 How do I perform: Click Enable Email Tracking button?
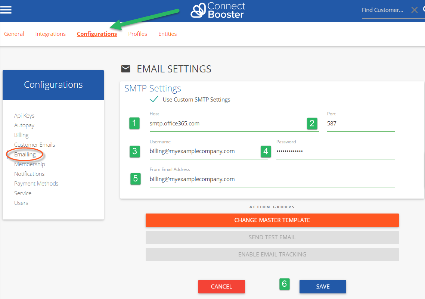click(272, 255)
